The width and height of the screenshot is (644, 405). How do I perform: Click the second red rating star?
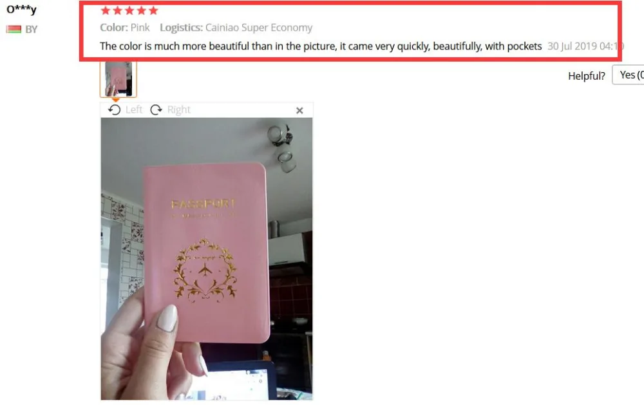[117, 10]
